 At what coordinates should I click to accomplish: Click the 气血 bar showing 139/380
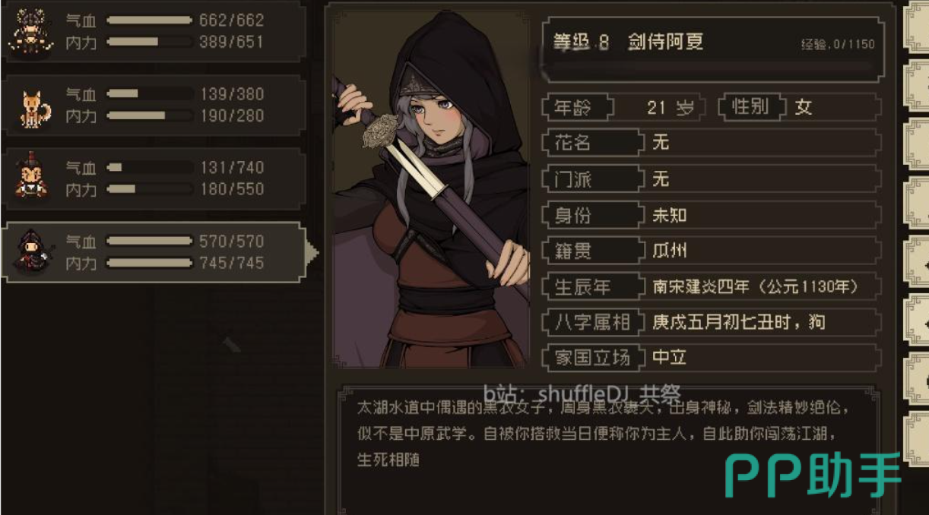[149, 93]
